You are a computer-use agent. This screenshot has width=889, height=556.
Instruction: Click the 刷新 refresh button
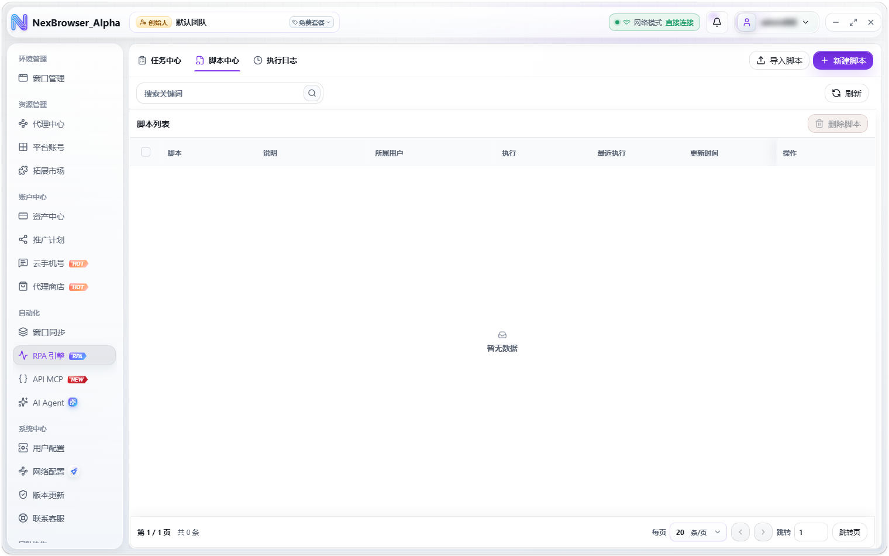click(846, 93)
